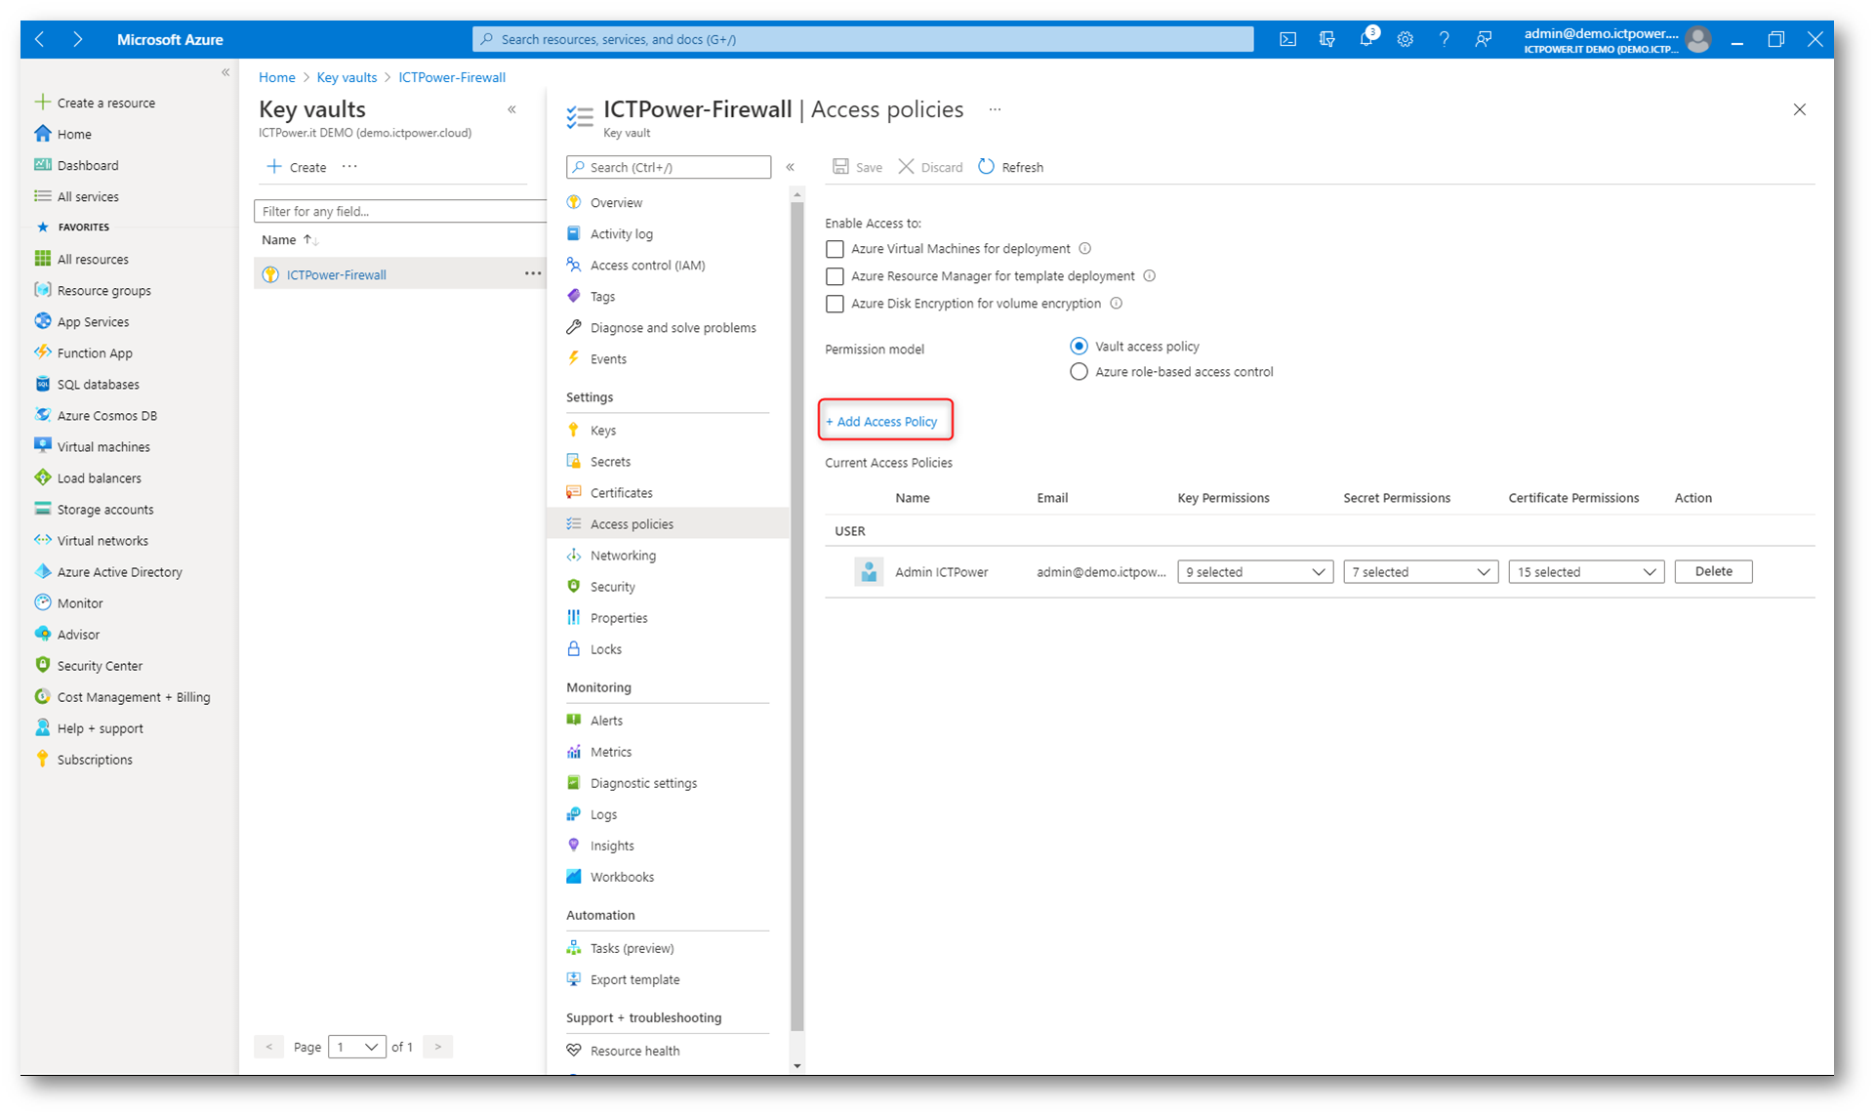Click the Refresh toolbar icon
This screenshot has width=1875, height=1117.
986,167
